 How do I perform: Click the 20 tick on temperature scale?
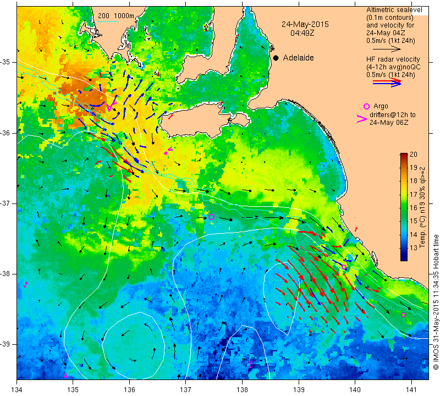pyautogui.click(x=414, y=155)
